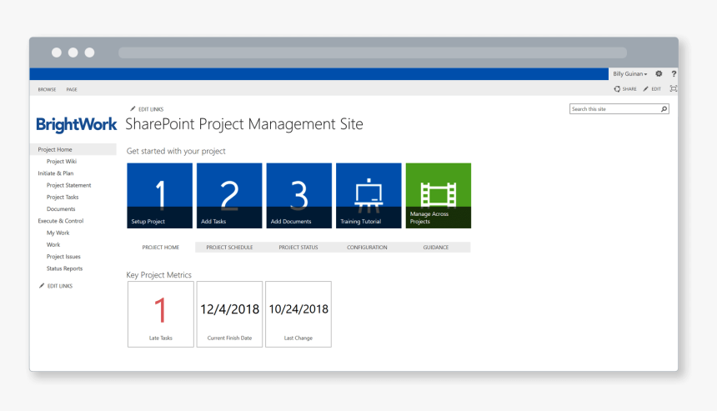Click the SharePoint Project Management Site title
Image resolution: width=717 pixels, height=411 pixels.
(x=244, y=124)
